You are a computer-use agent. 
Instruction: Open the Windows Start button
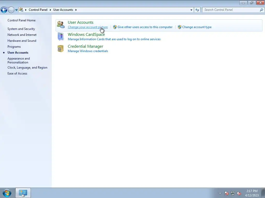click(7, 193)
